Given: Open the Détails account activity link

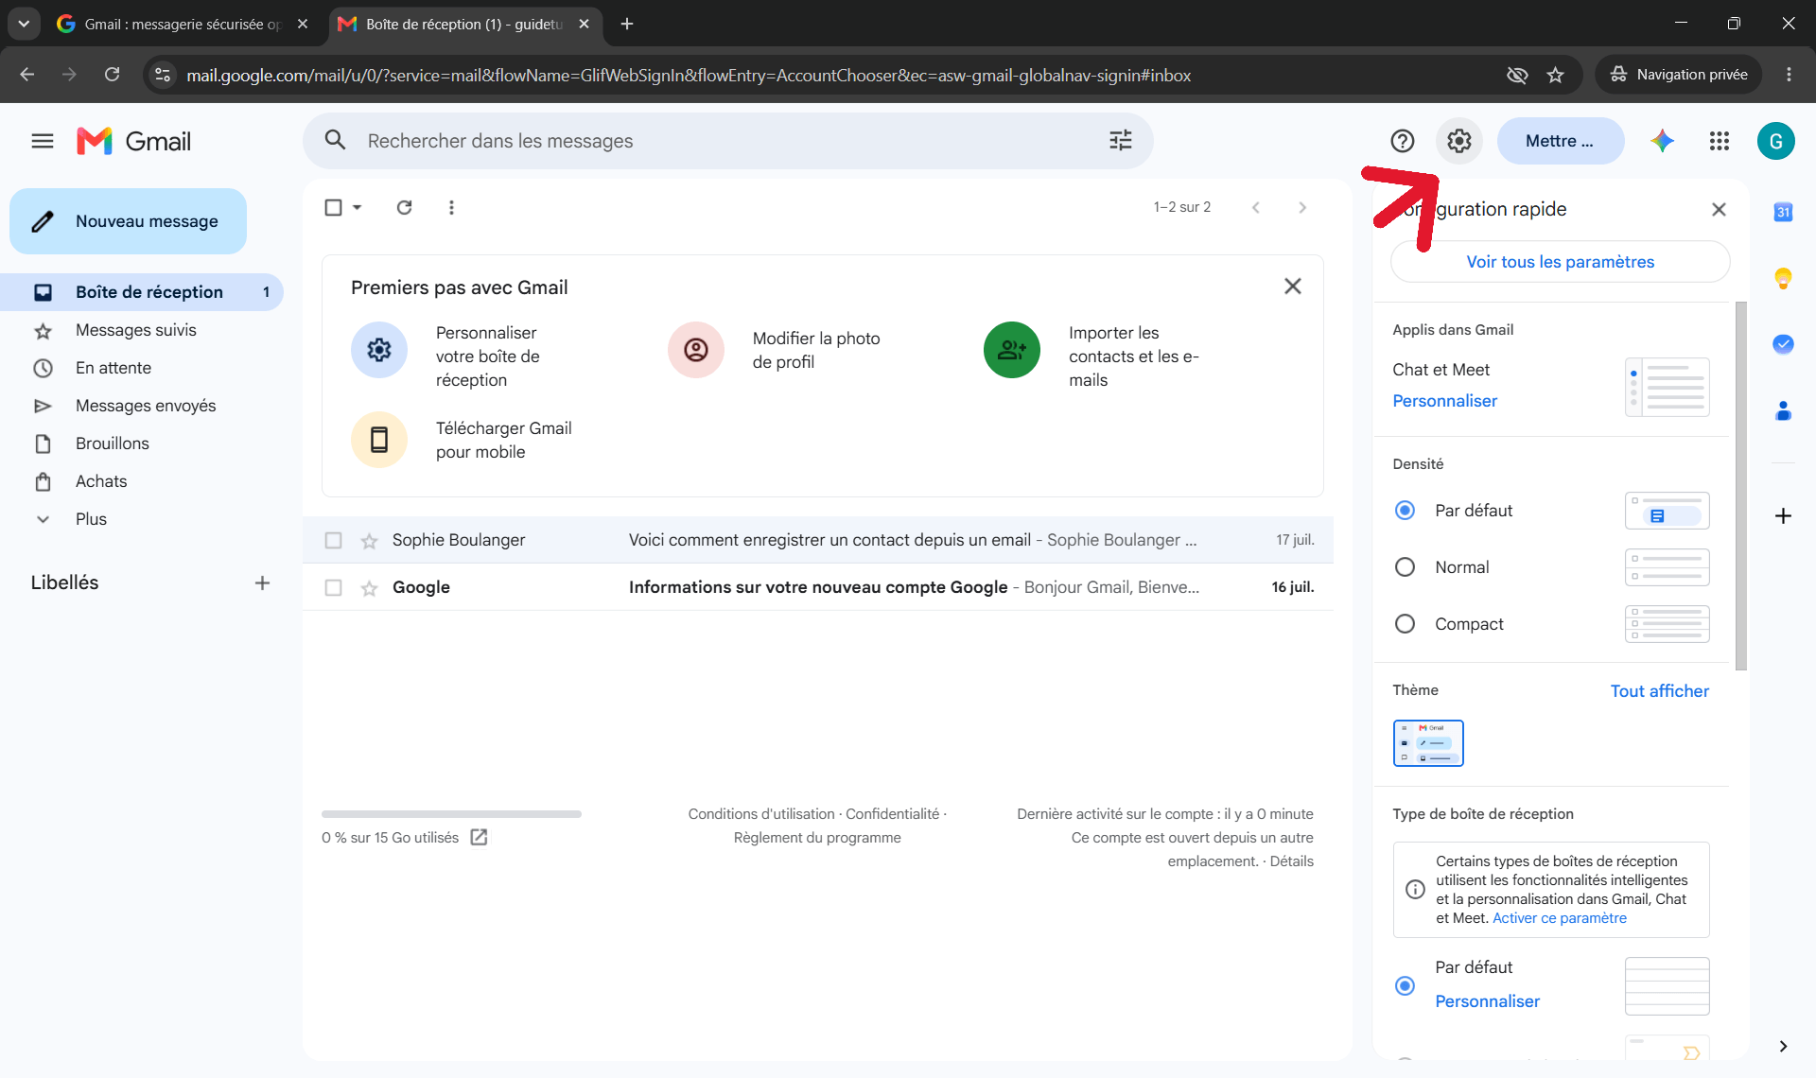Looking at the screenshot, I should [1291, 861].
